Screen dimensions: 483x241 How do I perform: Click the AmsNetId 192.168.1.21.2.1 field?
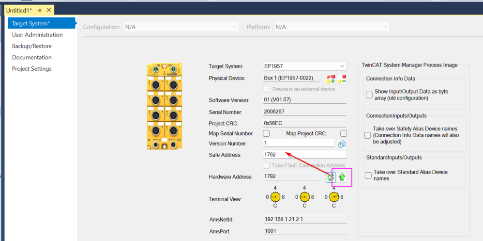click(x=304, y=219)
